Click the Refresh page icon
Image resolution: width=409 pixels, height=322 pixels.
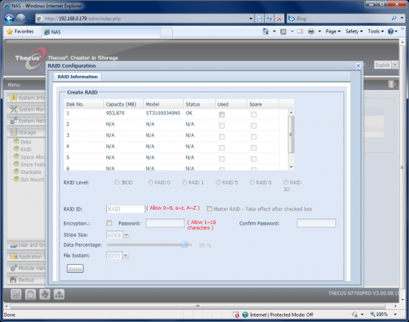point(269,19)
